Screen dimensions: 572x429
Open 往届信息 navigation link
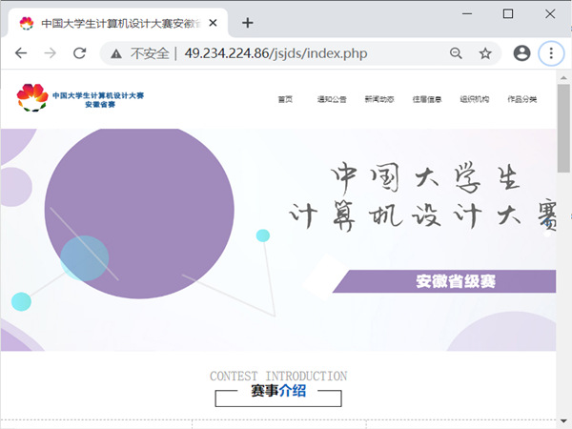pyautogui.click(x=426, y=99)
